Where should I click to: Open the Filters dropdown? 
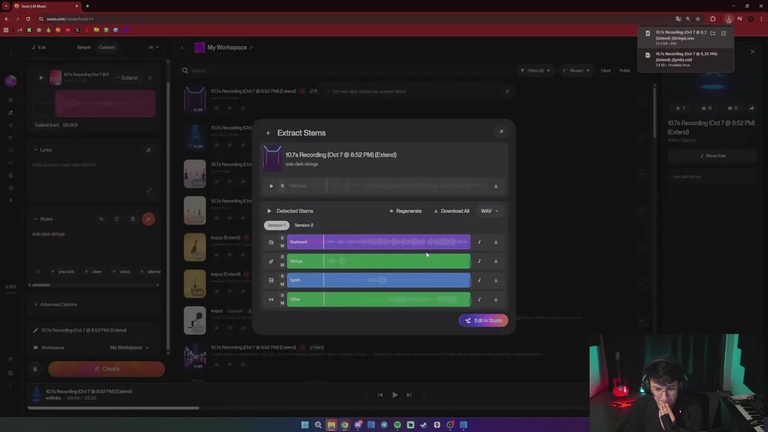point(535,71)
